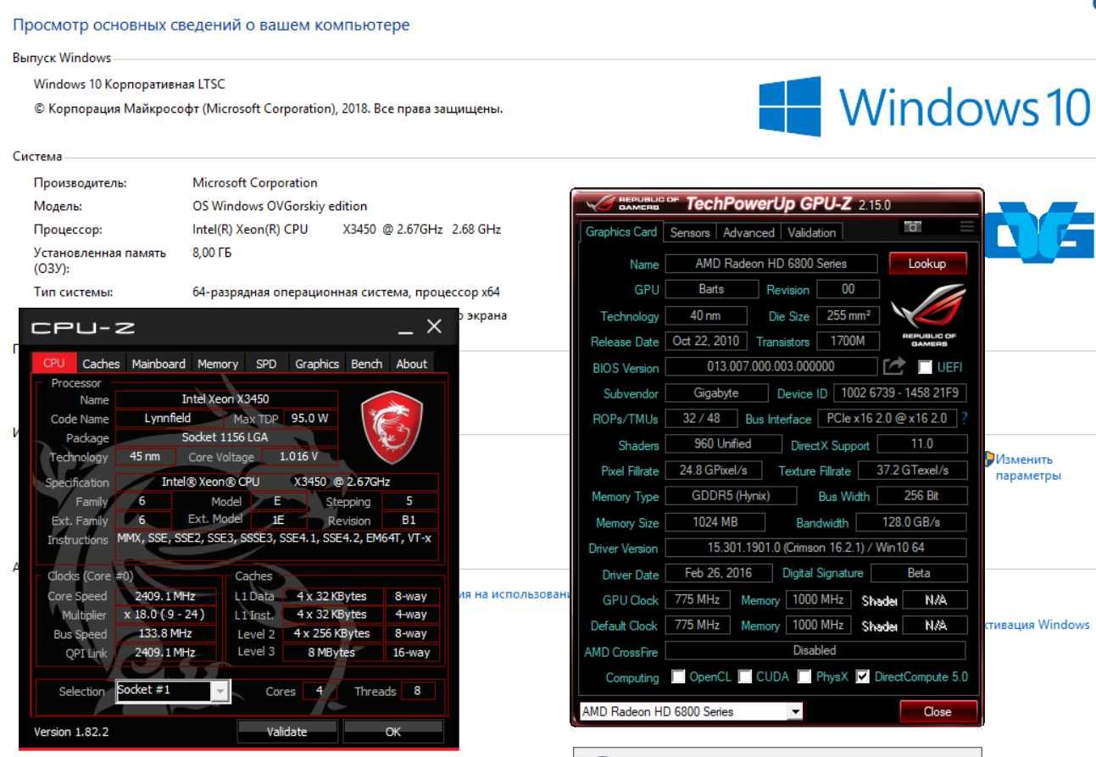The height and width of the screenshot is (757, 1096).
Task: Click the GPU name field AMD Radeon HD 6800 Series
Action: (x=771, y=264)
